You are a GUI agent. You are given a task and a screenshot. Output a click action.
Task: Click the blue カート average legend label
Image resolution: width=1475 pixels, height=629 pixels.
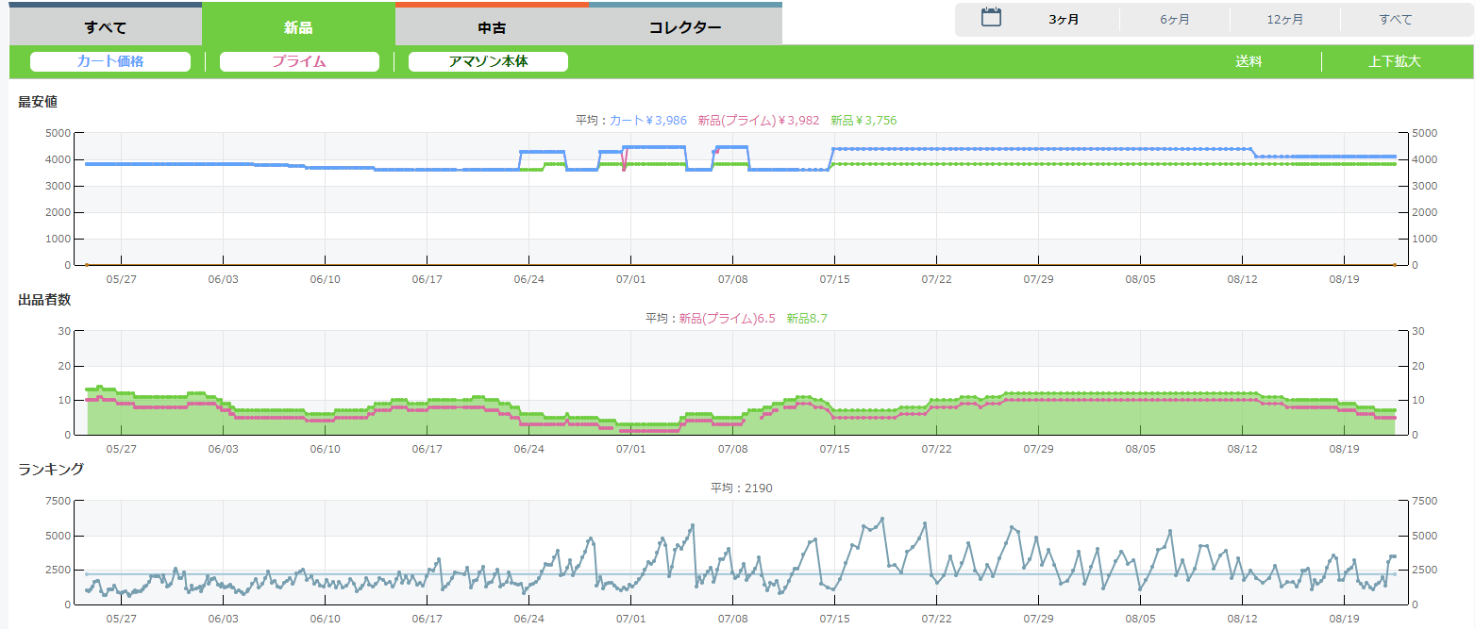tap(647, 121)
